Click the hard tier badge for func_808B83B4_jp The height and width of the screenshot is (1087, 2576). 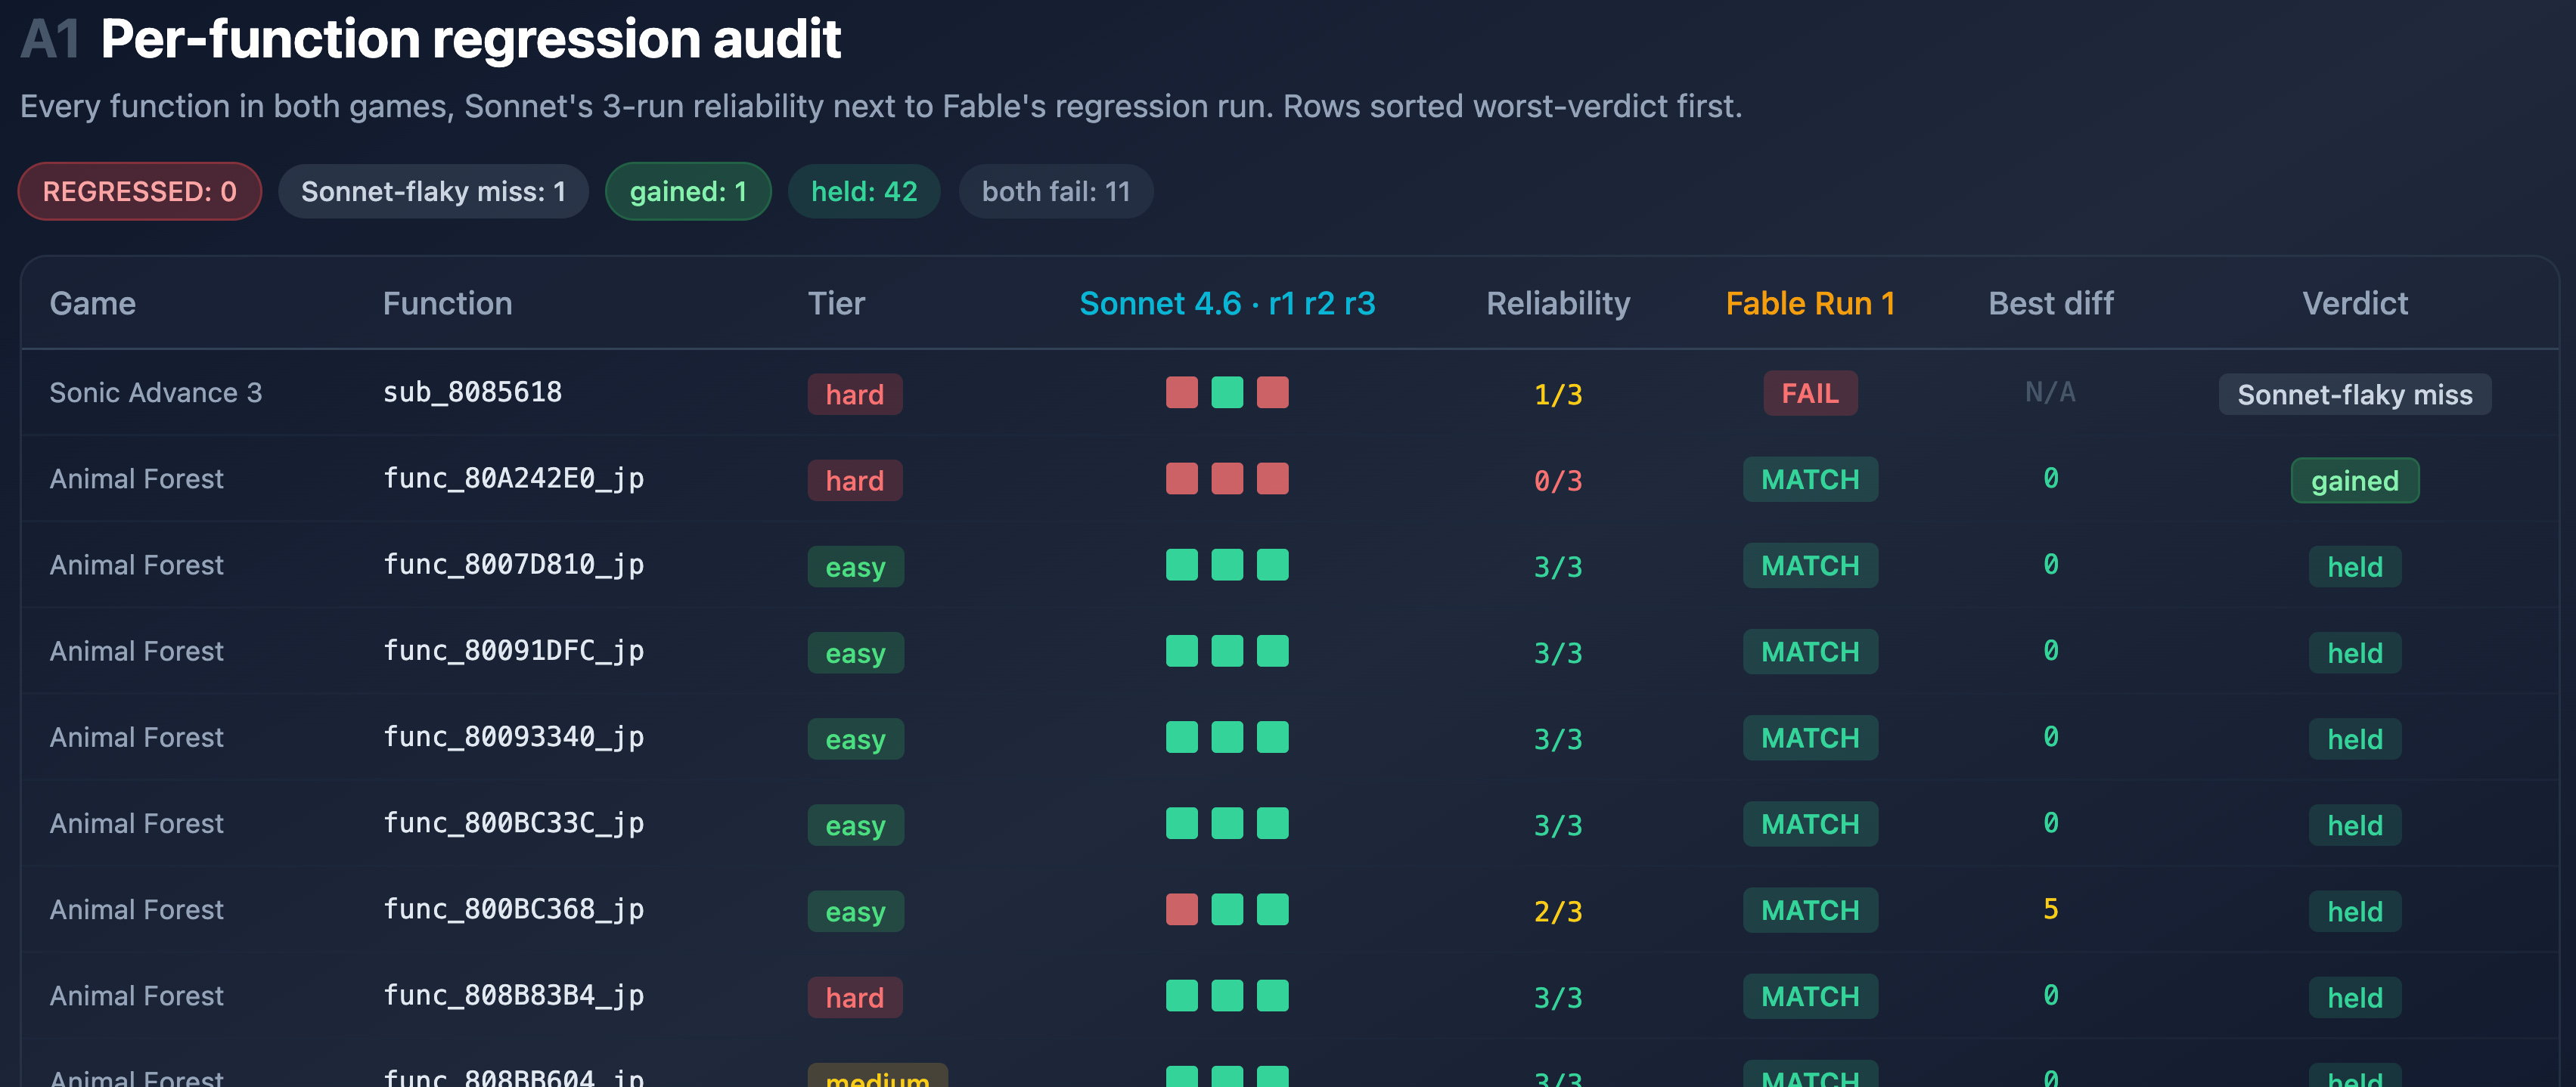(x=855, y=997)
